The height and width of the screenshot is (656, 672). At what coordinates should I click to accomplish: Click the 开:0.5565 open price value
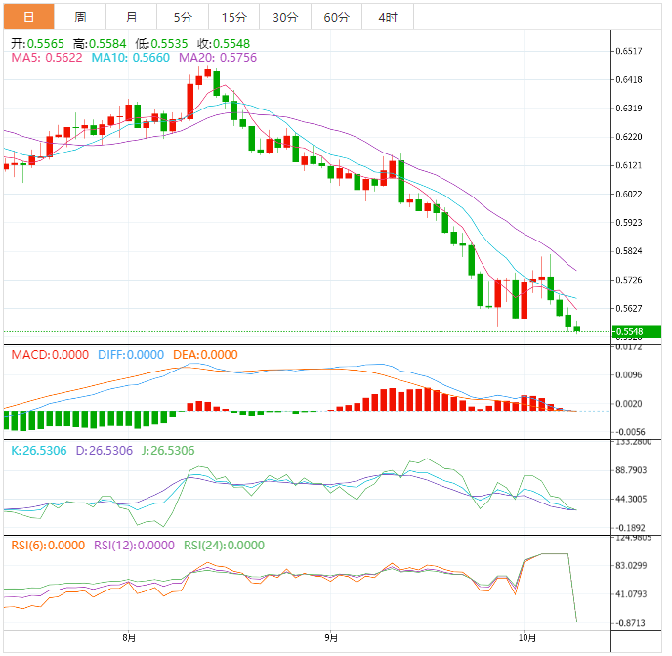click(37, 44)
